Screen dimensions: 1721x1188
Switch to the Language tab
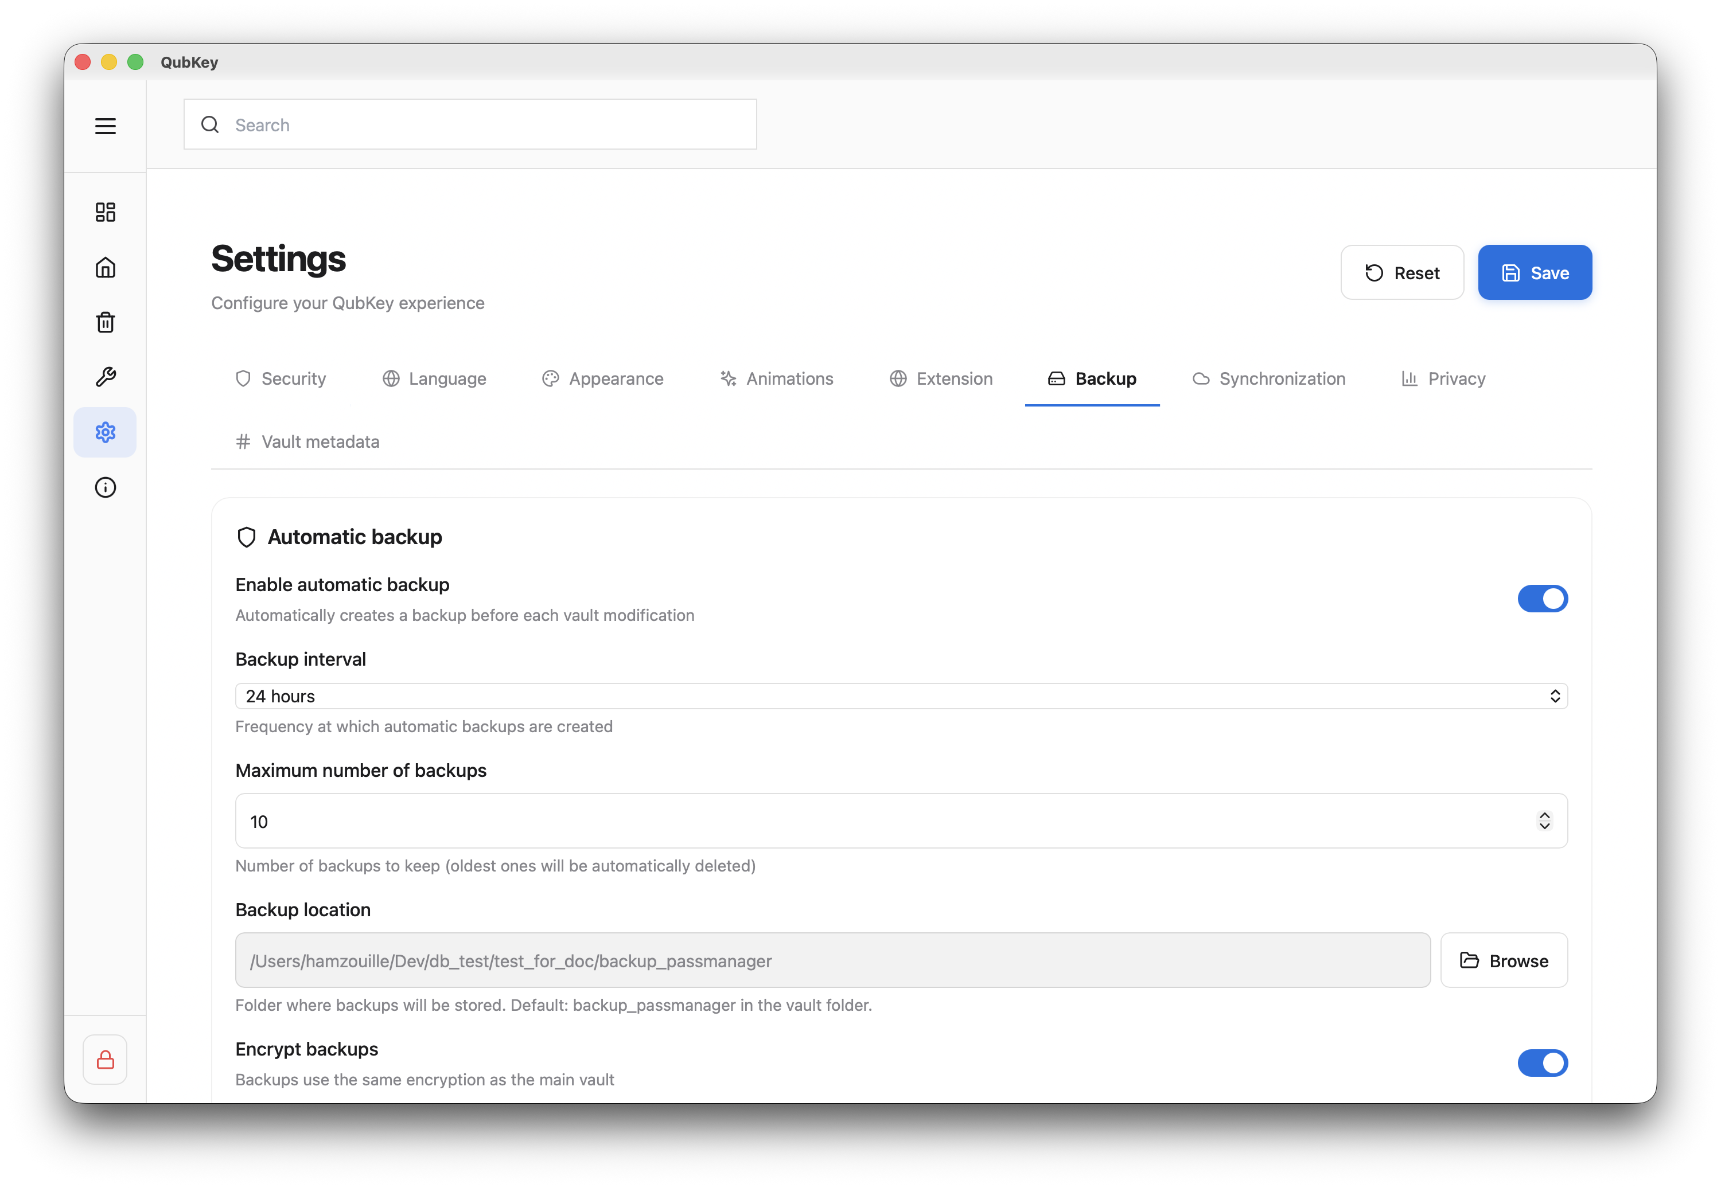[434, 379]
